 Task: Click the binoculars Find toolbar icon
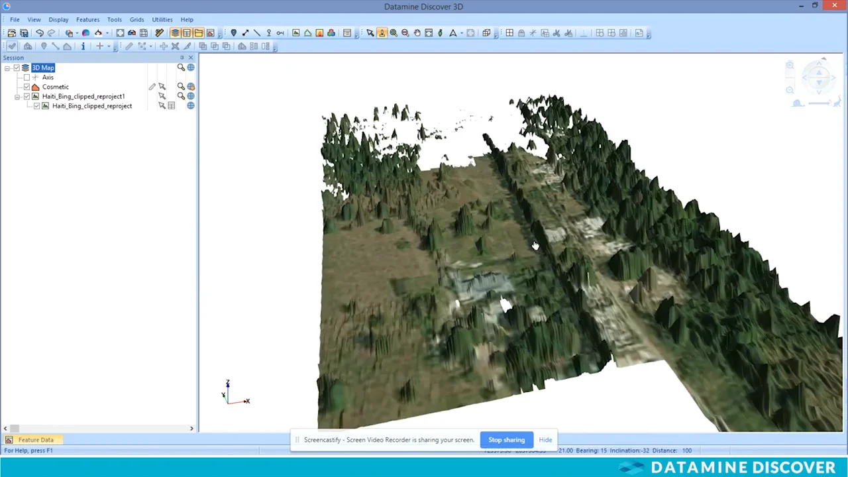pyautogui.click(x=132, y=33)
